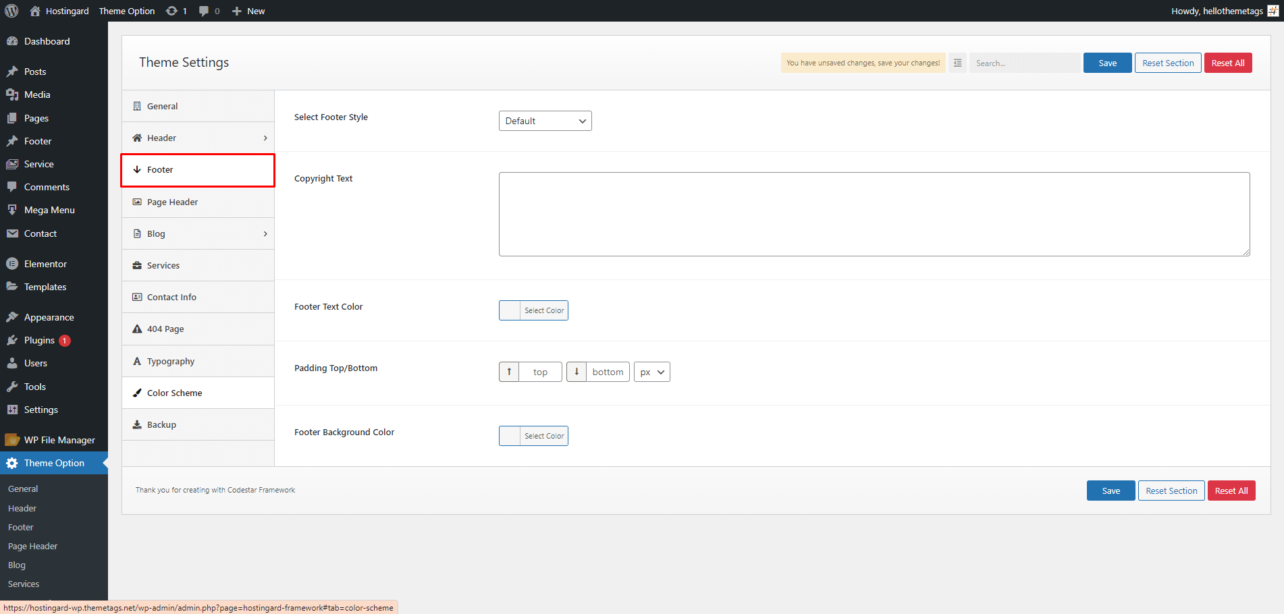The width and height of the screenshot is (1284, 614).
Task: Open the Plugins menu with update badge
Action: pyautogui.click(x=54, y=340)
